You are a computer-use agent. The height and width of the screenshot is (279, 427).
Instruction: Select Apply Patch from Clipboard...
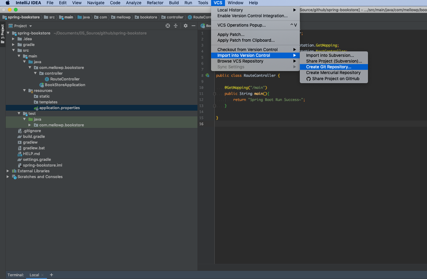[255, 40]
